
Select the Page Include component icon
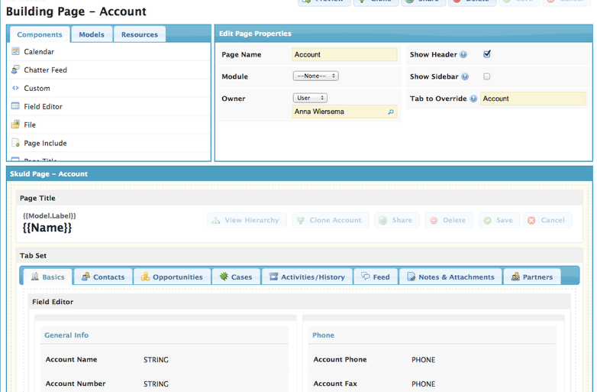(15, 143)
